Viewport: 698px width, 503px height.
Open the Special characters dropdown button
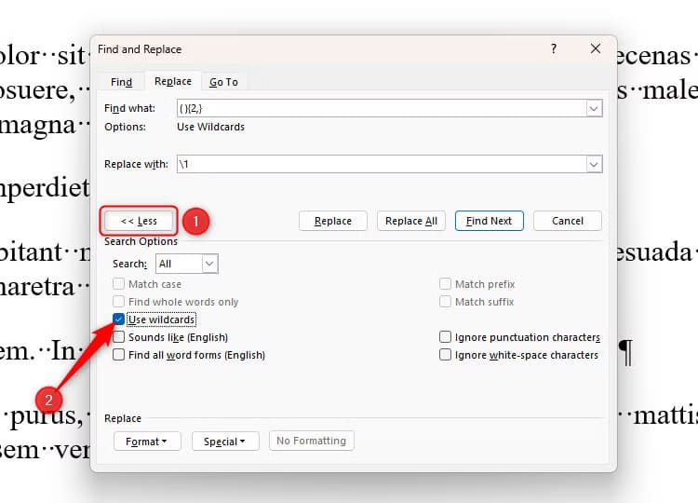[225, 442]
